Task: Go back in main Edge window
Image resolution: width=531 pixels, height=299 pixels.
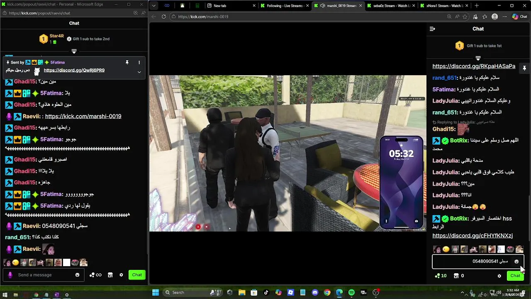Action: [153, 17]
